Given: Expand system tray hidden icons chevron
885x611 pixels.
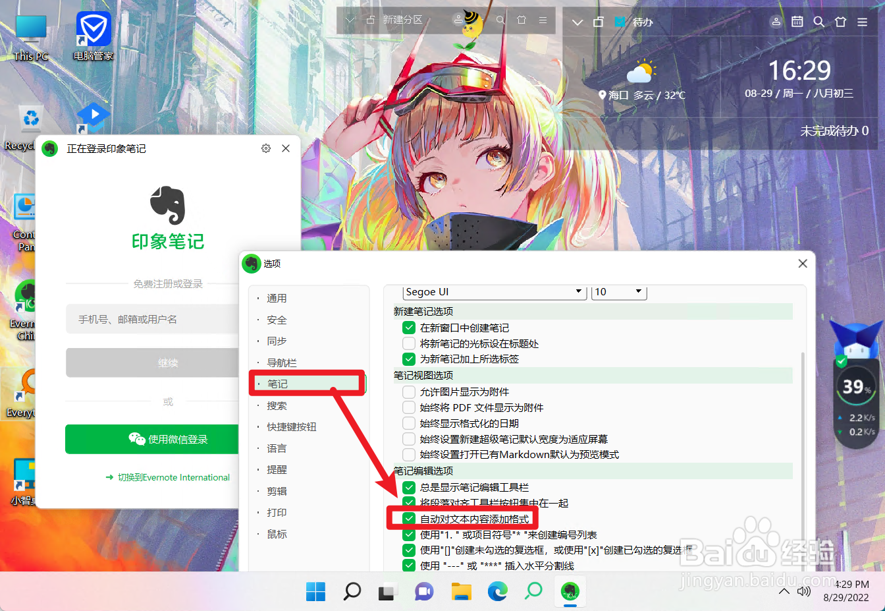Looking at the screenshot, I should pos(784,591).
